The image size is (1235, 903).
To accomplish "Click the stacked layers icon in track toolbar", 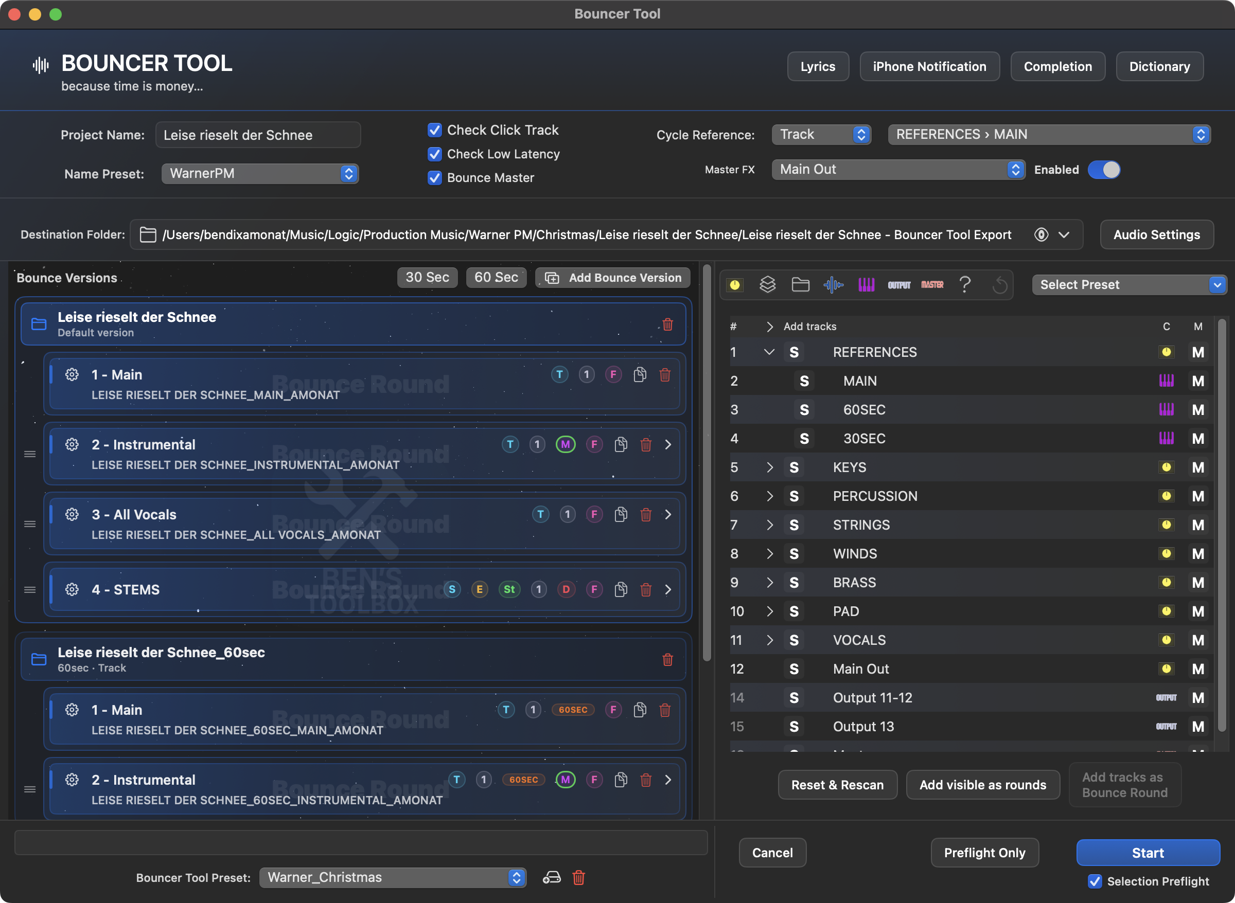I will point(767,284).
